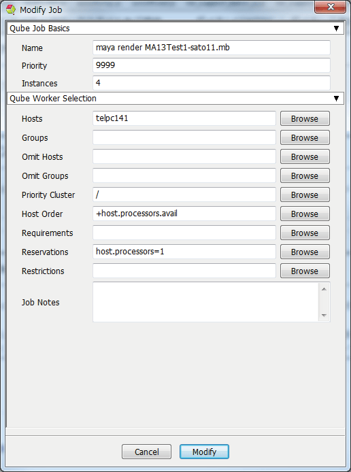Collapse the Qube Worker Selection section arrow
The width and height of the screenshot is (351, 472).
click(x=336, y=99)
